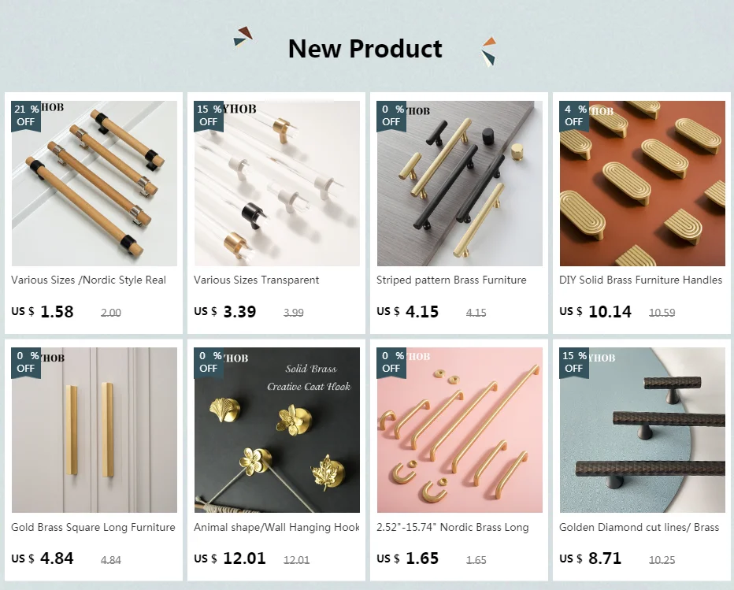Click the 15% OFF badge on transparent handles
Viewport: 734px width, 590px height.
(209, 116)
